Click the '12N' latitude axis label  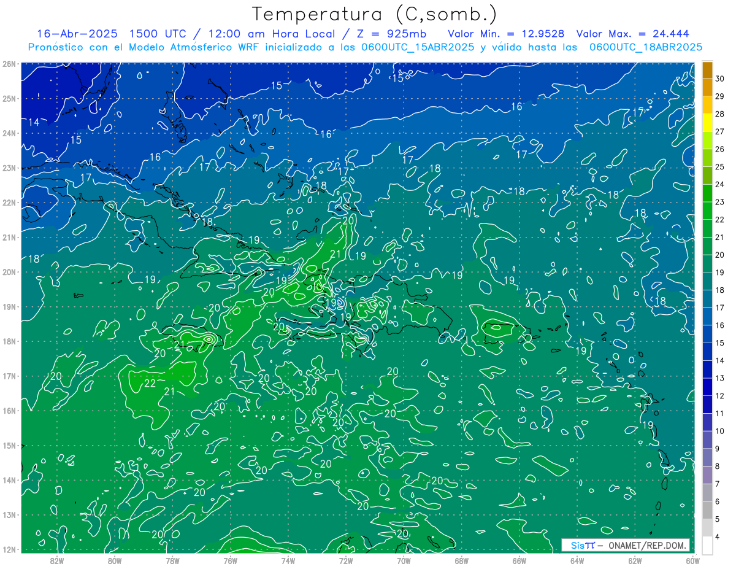9,549
